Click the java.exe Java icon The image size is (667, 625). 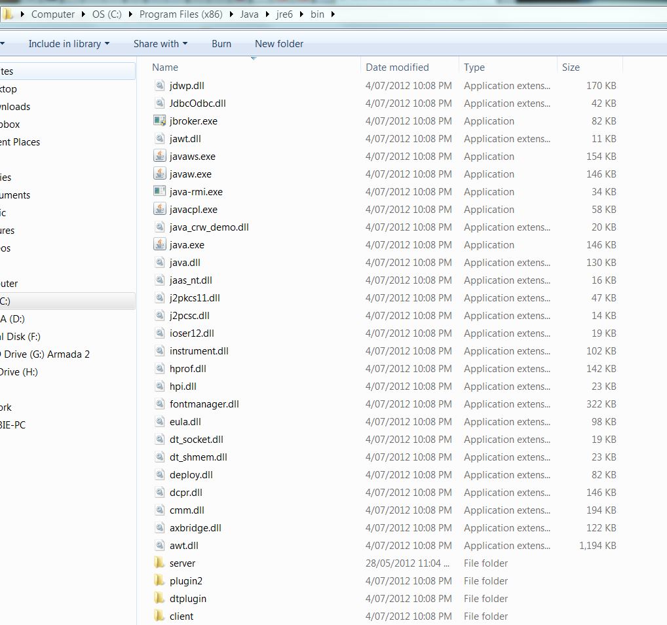point(159,244)
